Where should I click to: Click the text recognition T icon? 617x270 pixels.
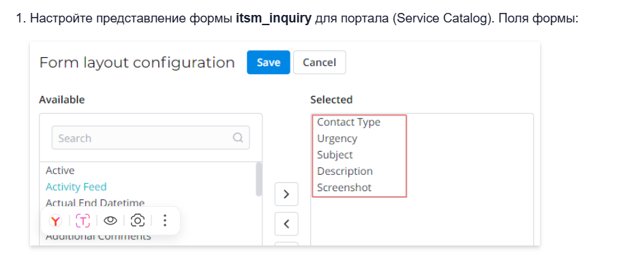tap(83, 221)
